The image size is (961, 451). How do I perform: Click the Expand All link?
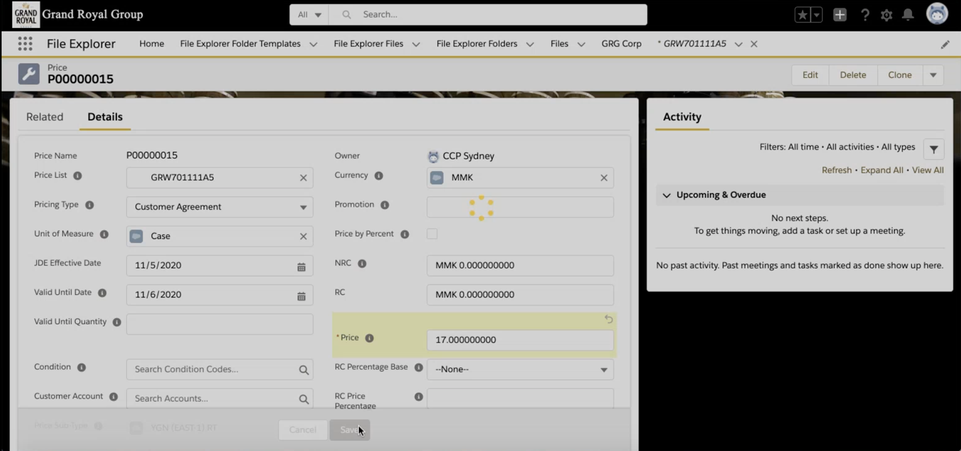(881, 170)
